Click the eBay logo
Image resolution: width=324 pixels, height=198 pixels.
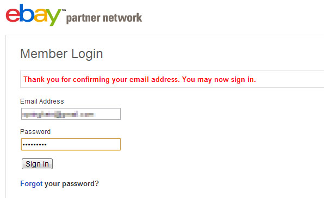(x=34, y=15)
